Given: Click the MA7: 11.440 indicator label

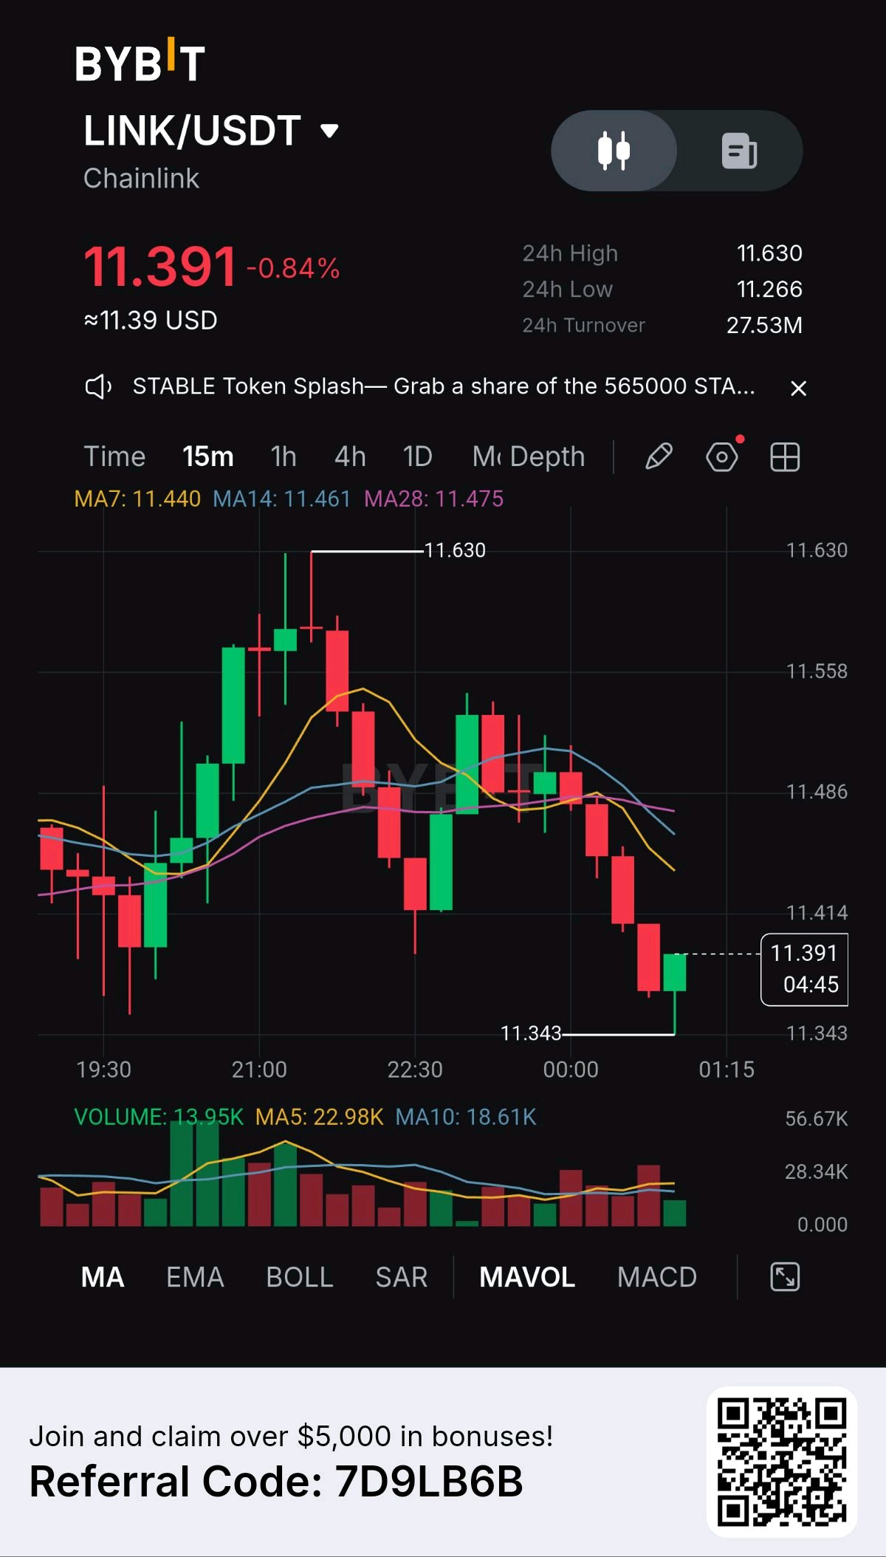Looking at the screenshot, I should coord(137,499).
